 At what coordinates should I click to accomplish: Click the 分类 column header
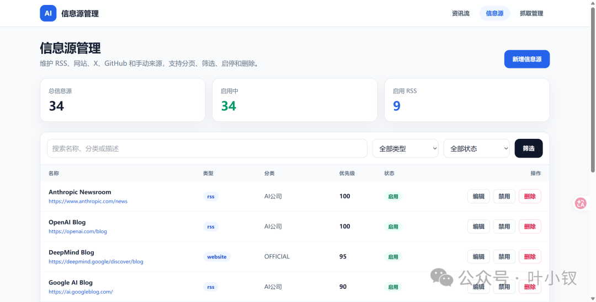269,173
